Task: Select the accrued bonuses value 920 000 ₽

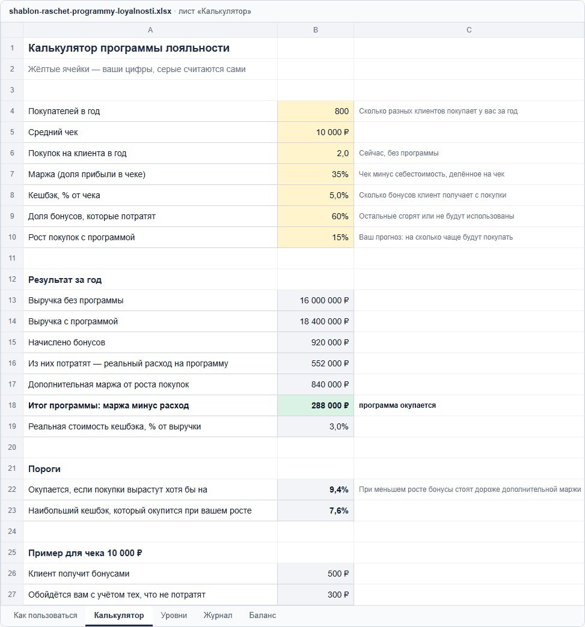Action: [316, 342]
